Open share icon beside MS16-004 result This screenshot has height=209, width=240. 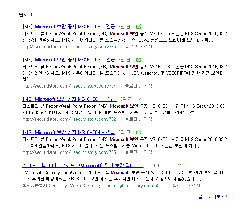[x=139, y=132]
